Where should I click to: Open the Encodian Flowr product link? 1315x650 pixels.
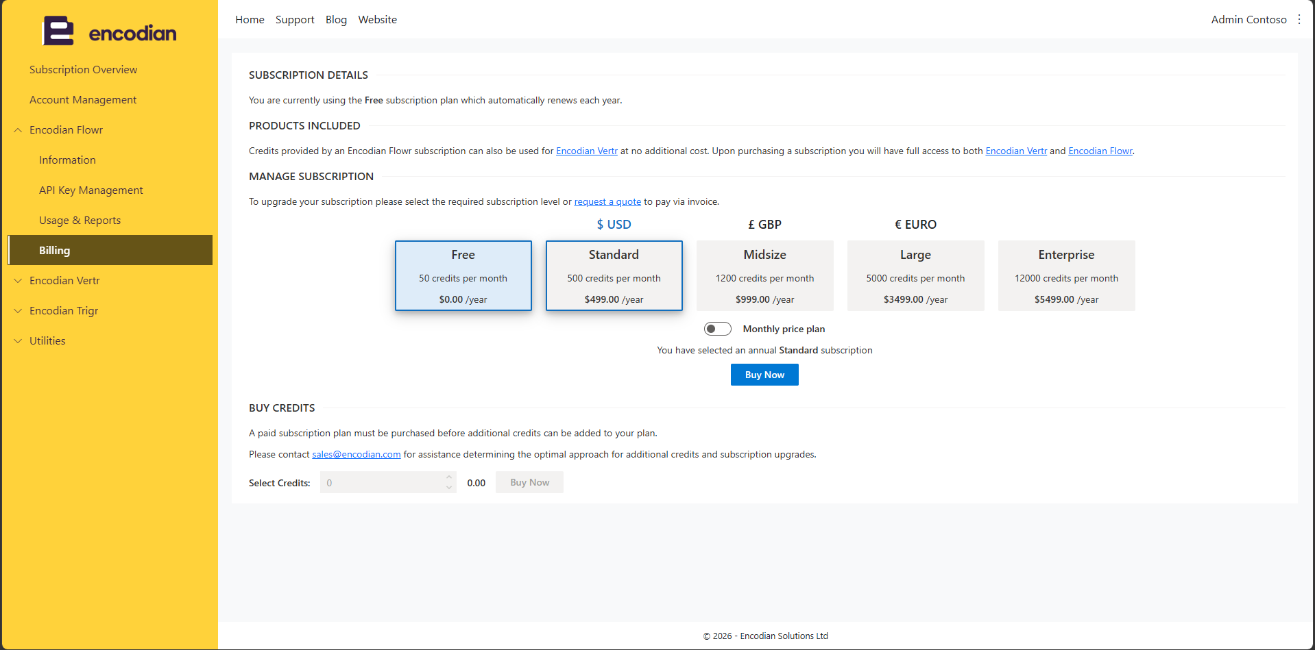[x=1100, y=151]
